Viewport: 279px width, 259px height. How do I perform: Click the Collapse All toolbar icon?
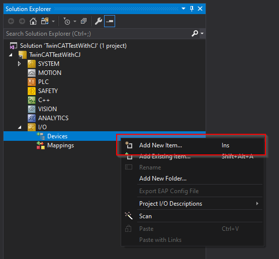point(83,21)
